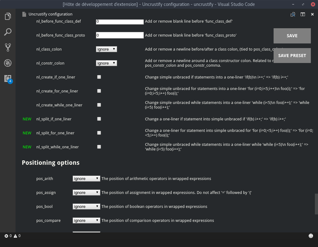Open the nl_class_colon dropdown
Image resolution: width=318 pixels, height=247 pixels.
[x=107, y=49]
